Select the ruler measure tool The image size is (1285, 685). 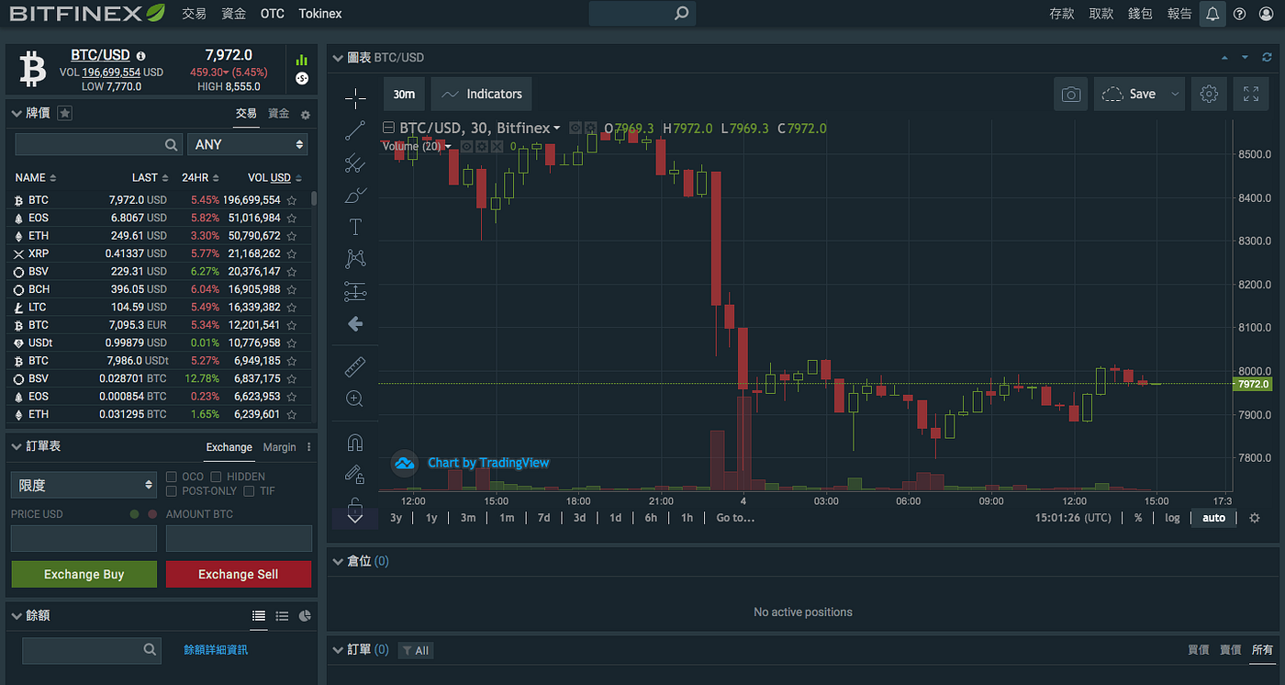tap(355, 367)
